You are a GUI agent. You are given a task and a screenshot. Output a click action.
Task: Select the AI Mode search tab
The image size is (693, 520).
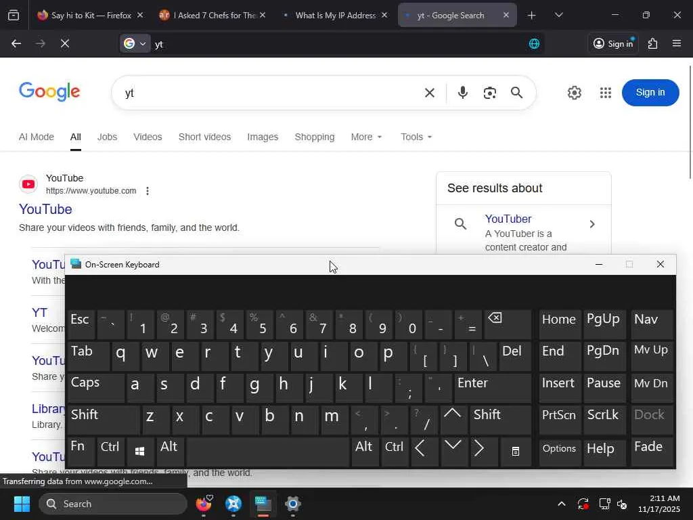(37, 137)
